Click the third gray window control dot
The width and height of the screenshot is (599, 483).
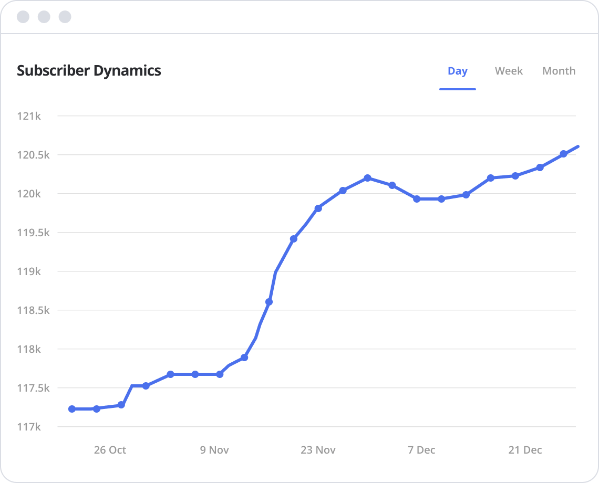65,17
